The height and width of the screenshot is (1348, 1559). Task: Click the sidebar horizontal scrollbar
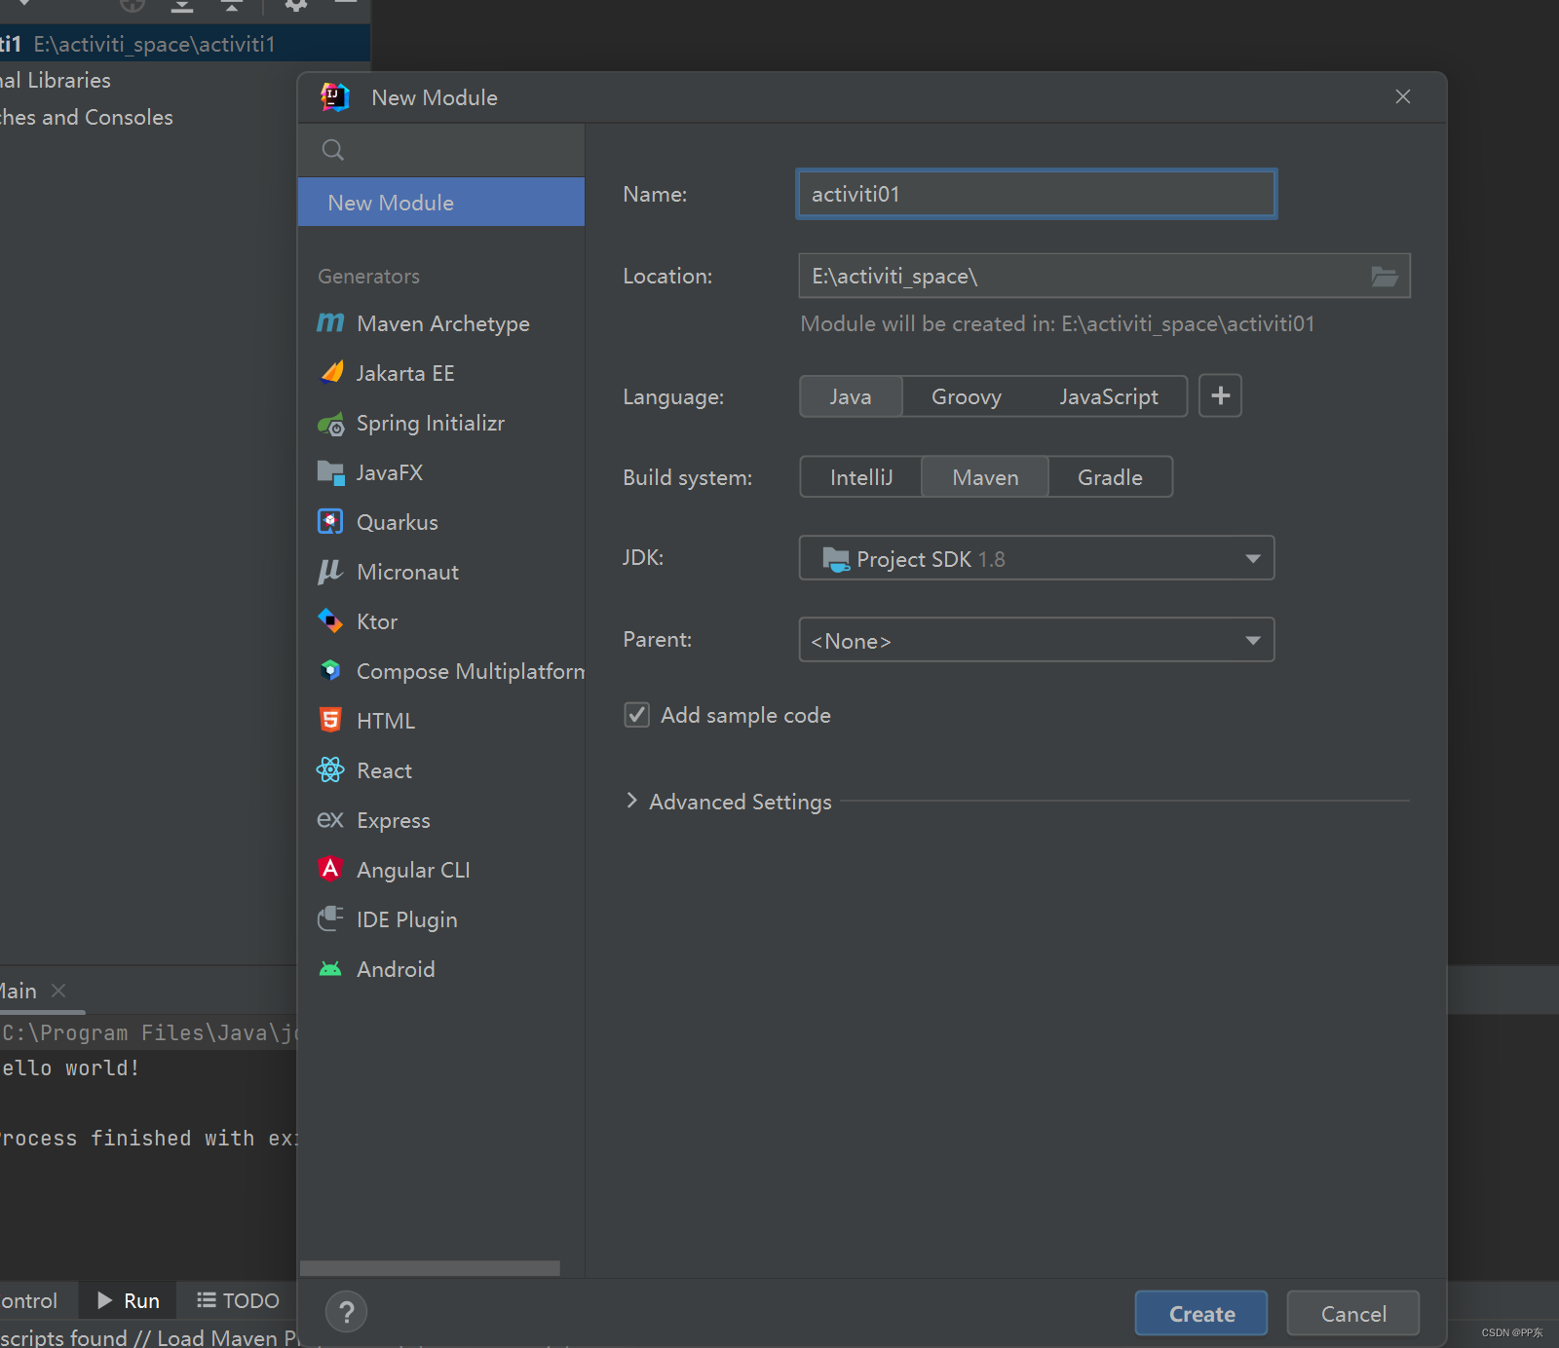pos(430,1268)
